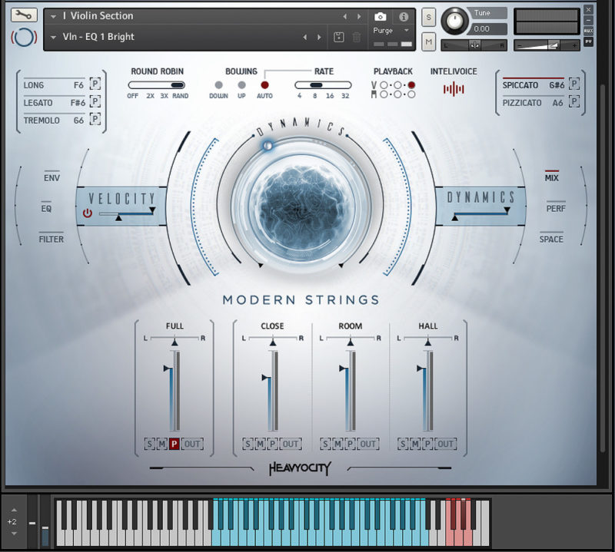This screenshot has height=552, width=615.
Task: Solo the CLOSE mic channel
Action: pos(248,444)
